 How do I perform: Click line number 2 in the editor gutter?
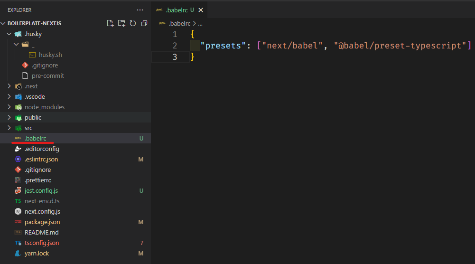[175, 46]
